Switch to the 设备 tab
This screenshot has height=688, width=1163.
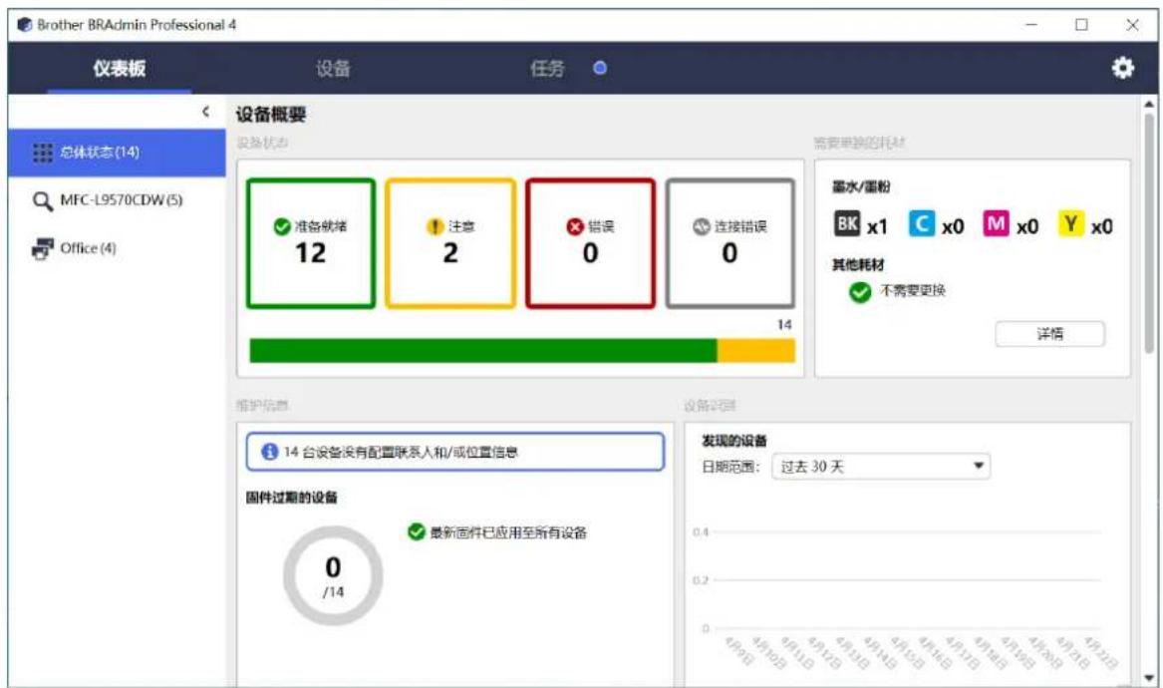[333, 68]
